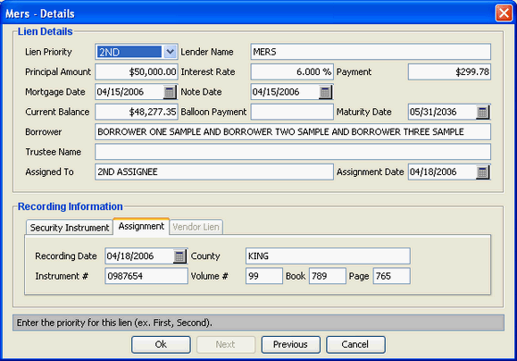Click the disabled Next button

(x=226, y=345)
